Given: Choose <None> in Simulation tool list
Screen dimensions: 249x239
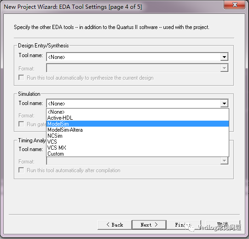Looking at the screenshot, I should pos(138,112).
